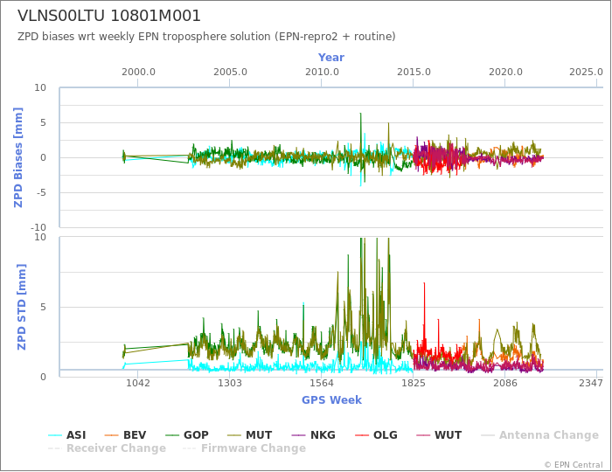Click the 2005.0 year tick label
Viewport: 612px width, 472px height.
[x=230, y=73]
